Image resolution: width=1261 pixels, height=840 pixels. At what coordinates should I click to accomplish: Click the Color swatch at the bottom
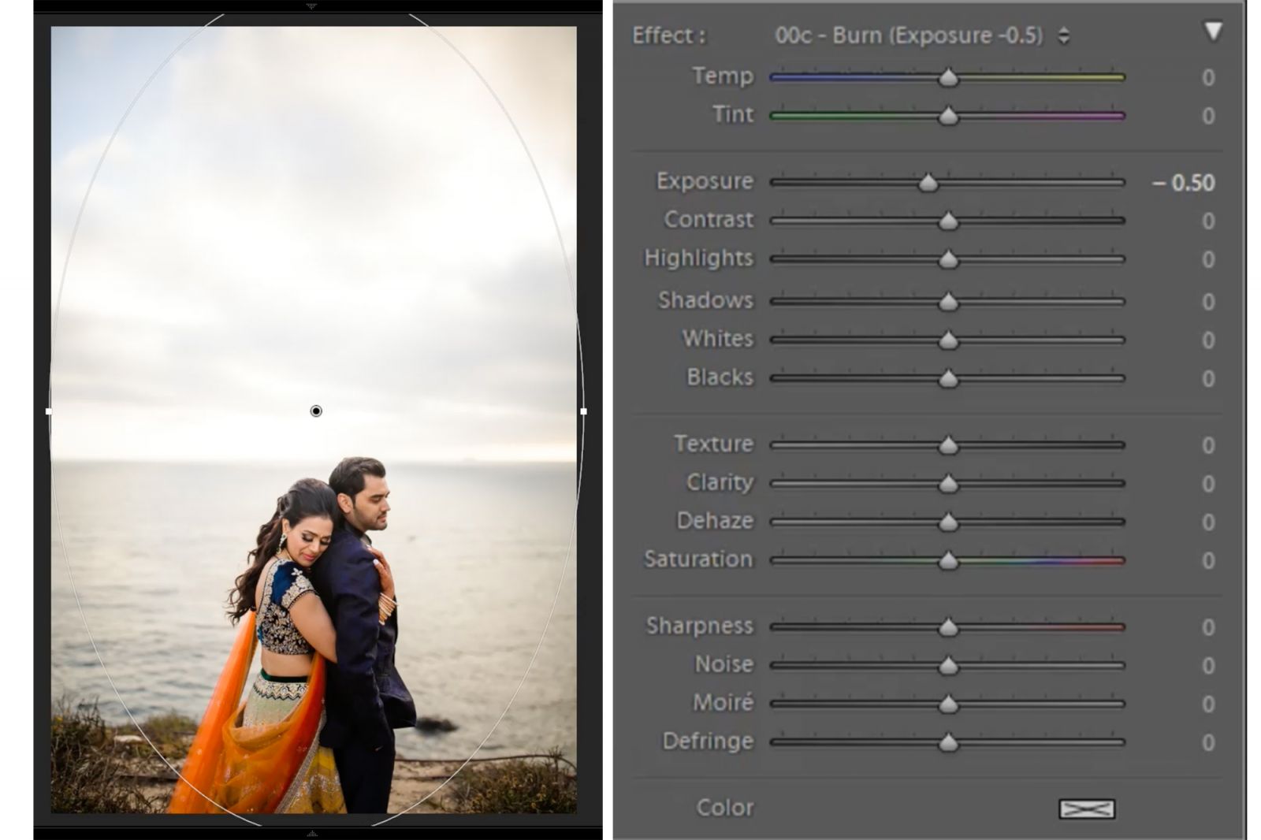[x=1086, y=808]
